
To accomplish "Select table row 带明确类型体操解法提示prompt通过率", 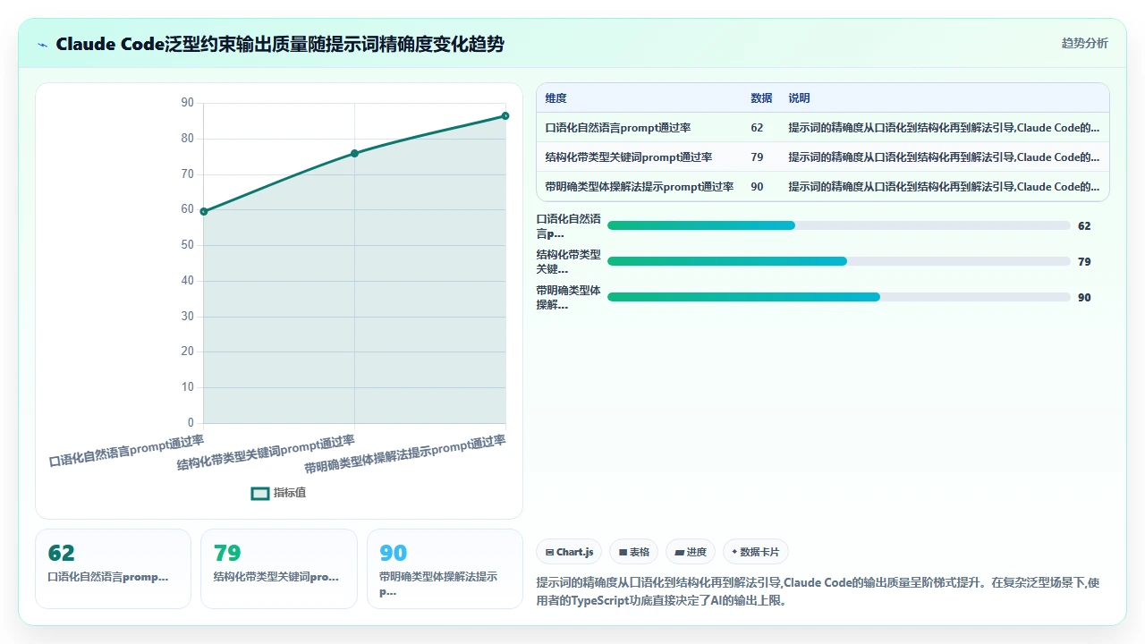I will tap(822, 187).
